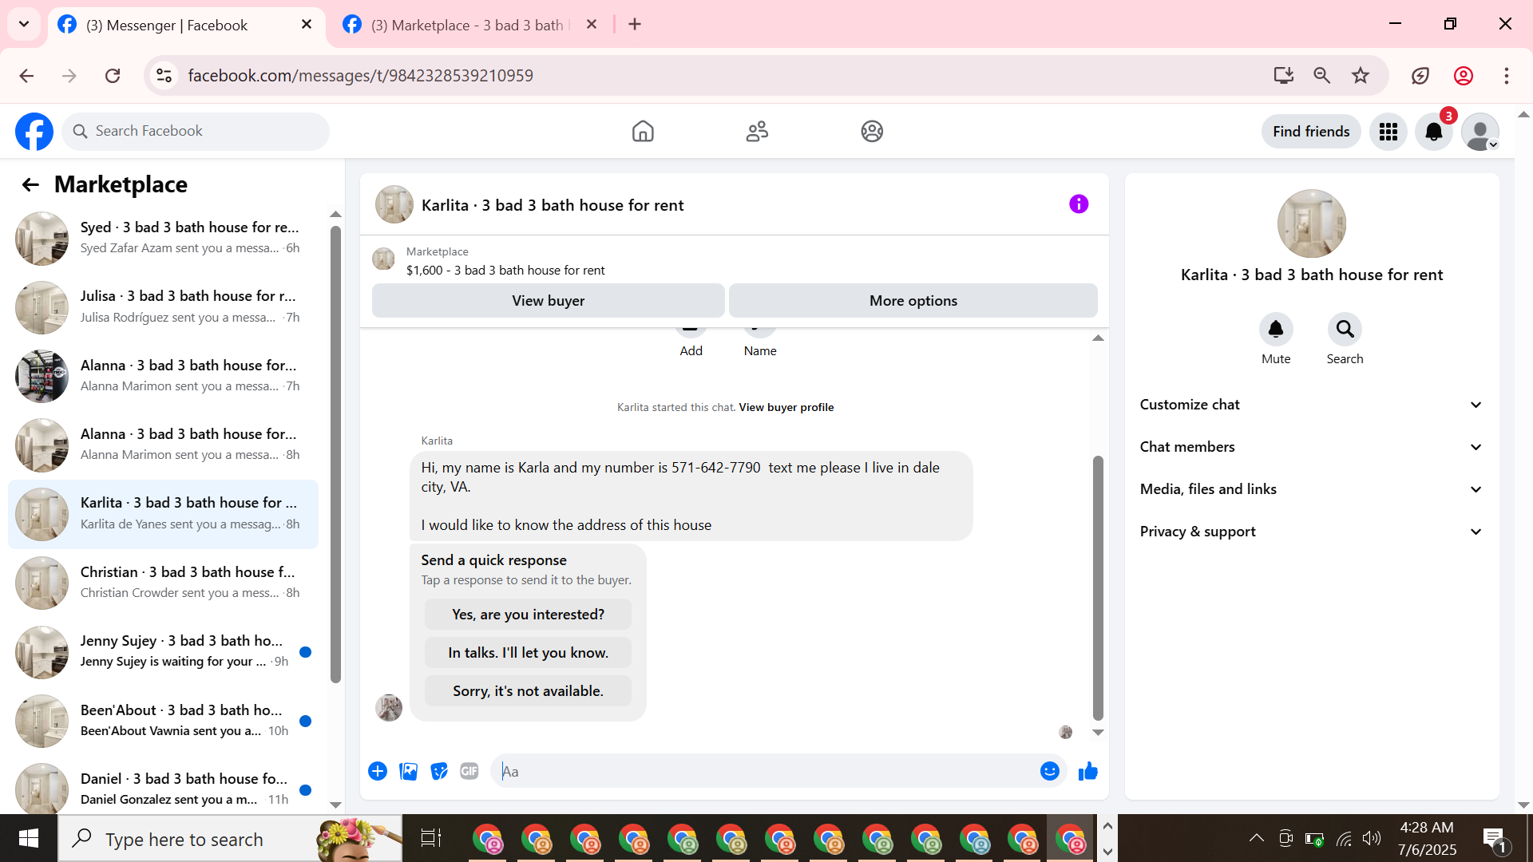The image size is (1533, 862).
Task: Open the Facebook logo home link
Action: [34, 132]
